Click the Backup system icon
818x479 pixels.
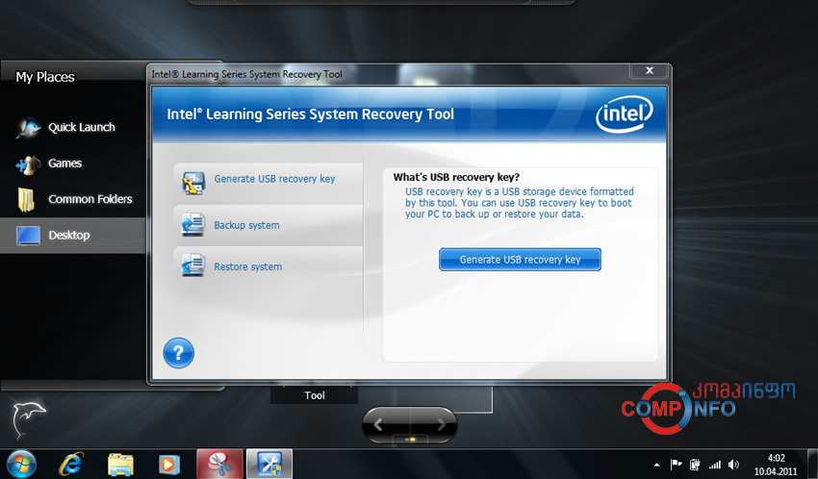pyautogui.click(x=193, y=225)
